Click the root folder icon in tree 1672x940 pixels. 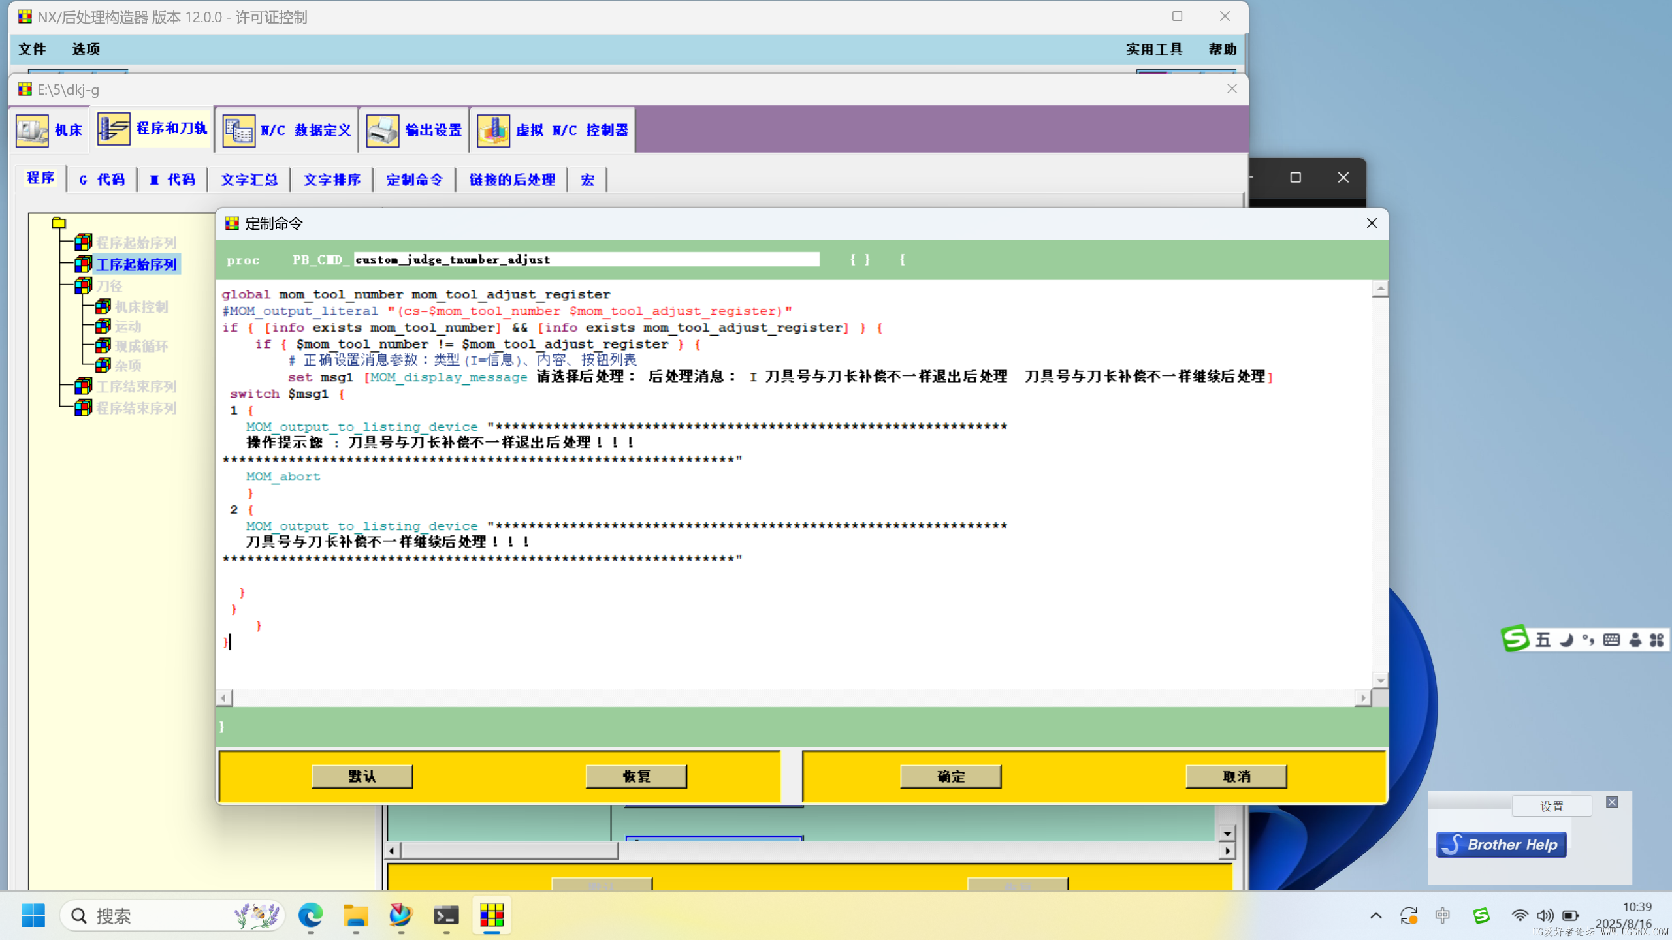pyautogui.click(x=59, y=223)
